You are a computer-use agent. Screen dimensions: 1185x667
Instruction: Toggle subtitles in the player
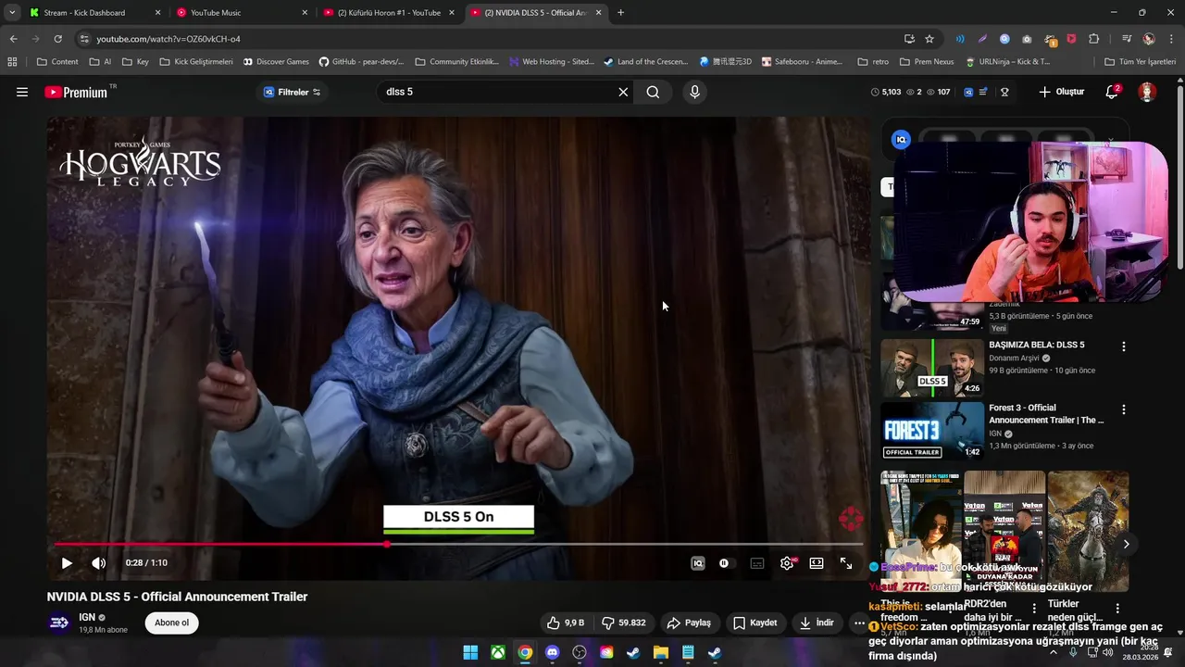point(757,563)
